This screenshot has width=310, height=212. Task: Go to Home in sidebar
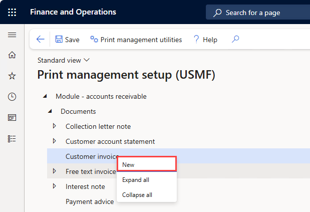(12, 55)
